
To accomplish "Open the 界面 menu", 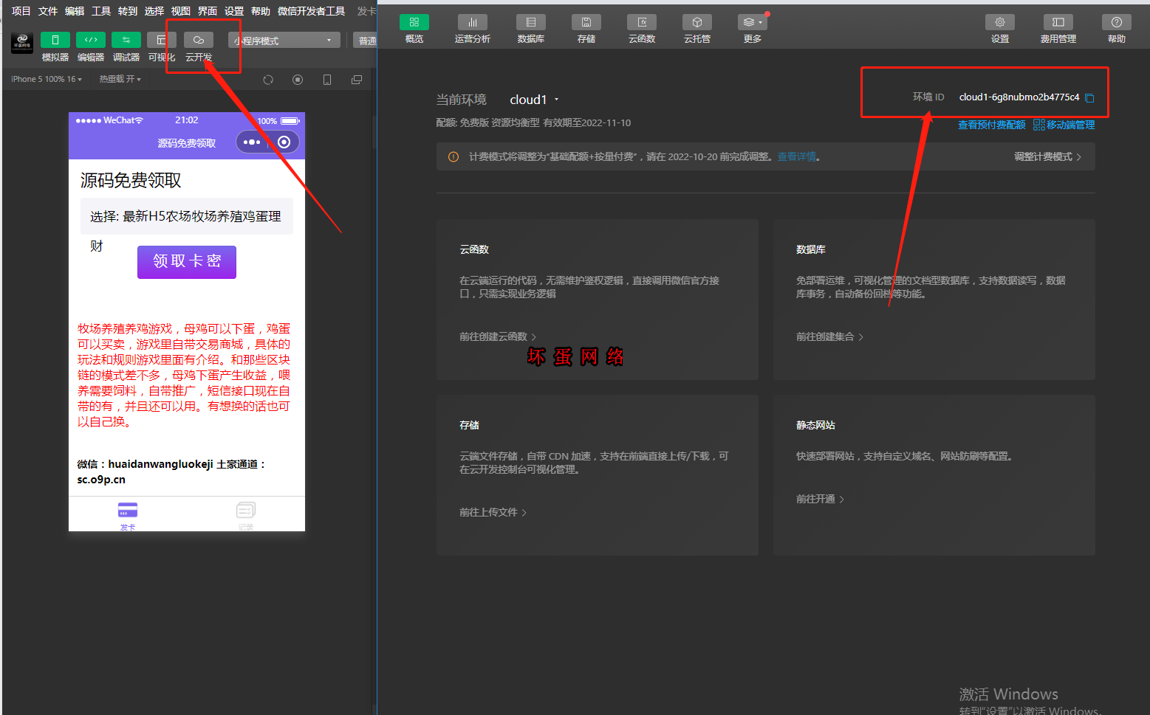I will click(208, 11).
